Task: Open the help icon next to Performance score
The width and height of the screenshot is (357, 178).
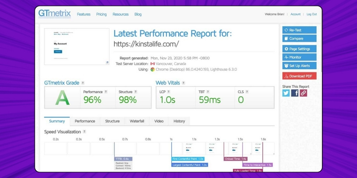Action: pos(106,92)
